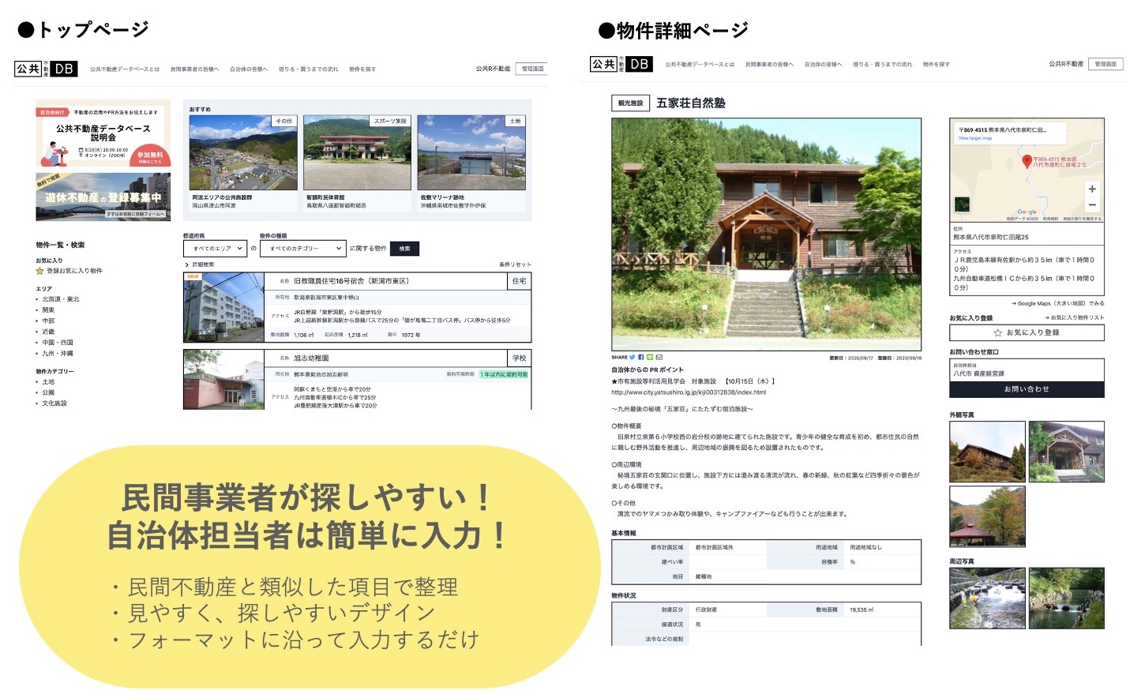
Task: Click the 条件リセット reset link
Action: point(514,264)
